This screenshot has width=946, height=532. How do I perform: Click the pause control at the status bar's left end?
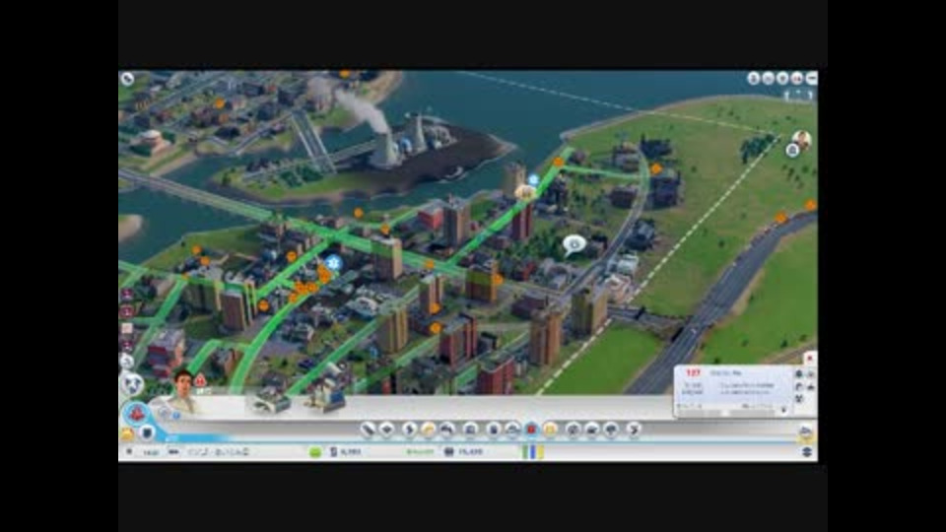click(x=129, y=452)
